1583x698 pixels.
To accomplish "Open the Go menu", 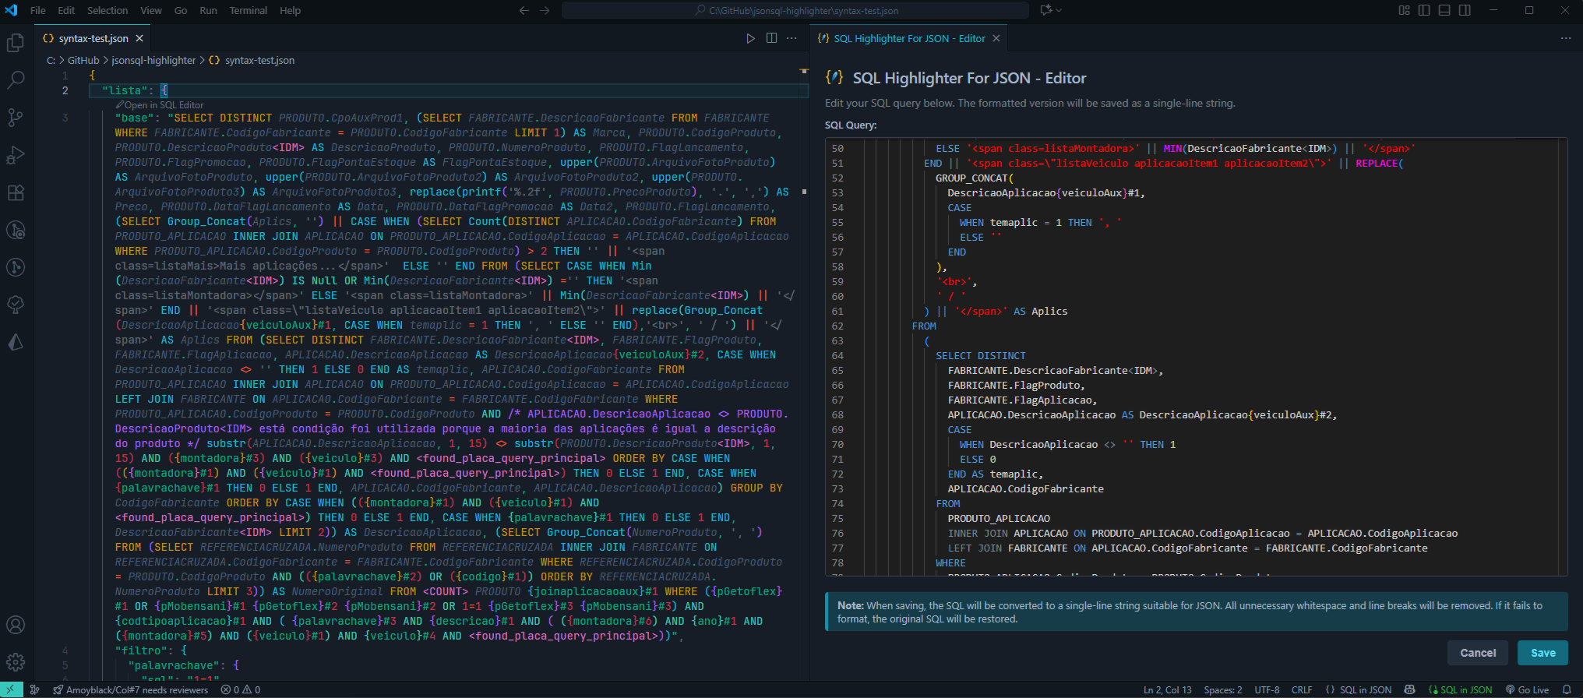I will coord(181,10).
